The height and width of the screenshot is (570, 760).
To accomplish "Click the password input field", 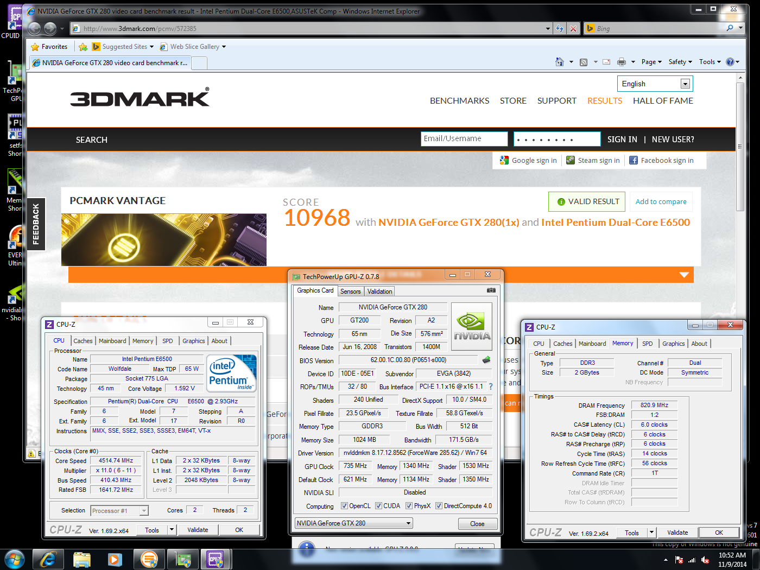I will (x=557, y=139).
